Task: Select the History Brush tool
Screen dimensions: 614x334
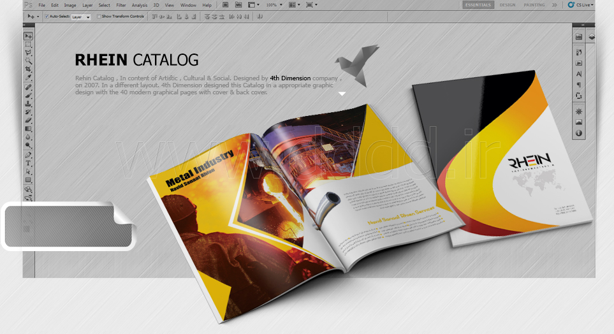Action: (x=28, y=112)
